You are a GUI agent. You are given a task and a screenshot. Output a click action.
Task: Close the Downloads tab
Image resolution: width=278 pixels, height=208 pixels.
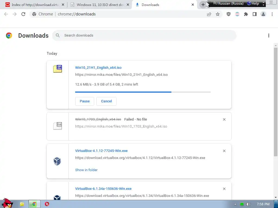193,5
